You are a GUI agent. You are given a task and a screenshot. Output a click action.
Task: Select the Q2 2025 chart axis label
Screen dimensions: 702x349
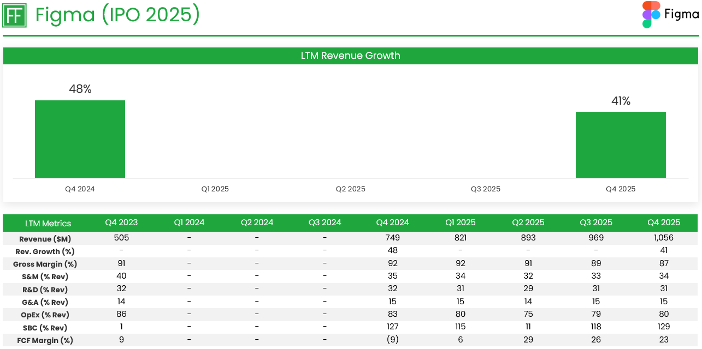[351, 189]
